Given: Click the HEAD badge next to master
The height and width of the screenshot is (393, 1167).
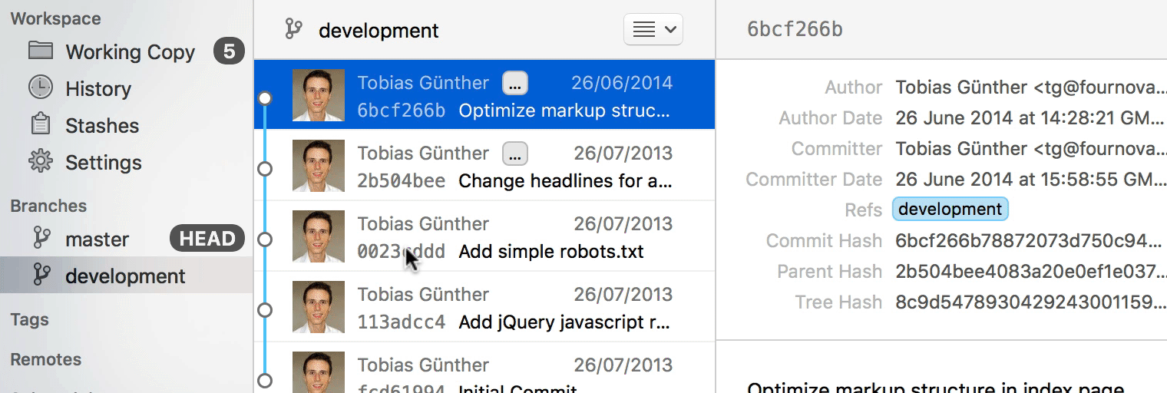Looking at the screenshot, I should (207, 239).
